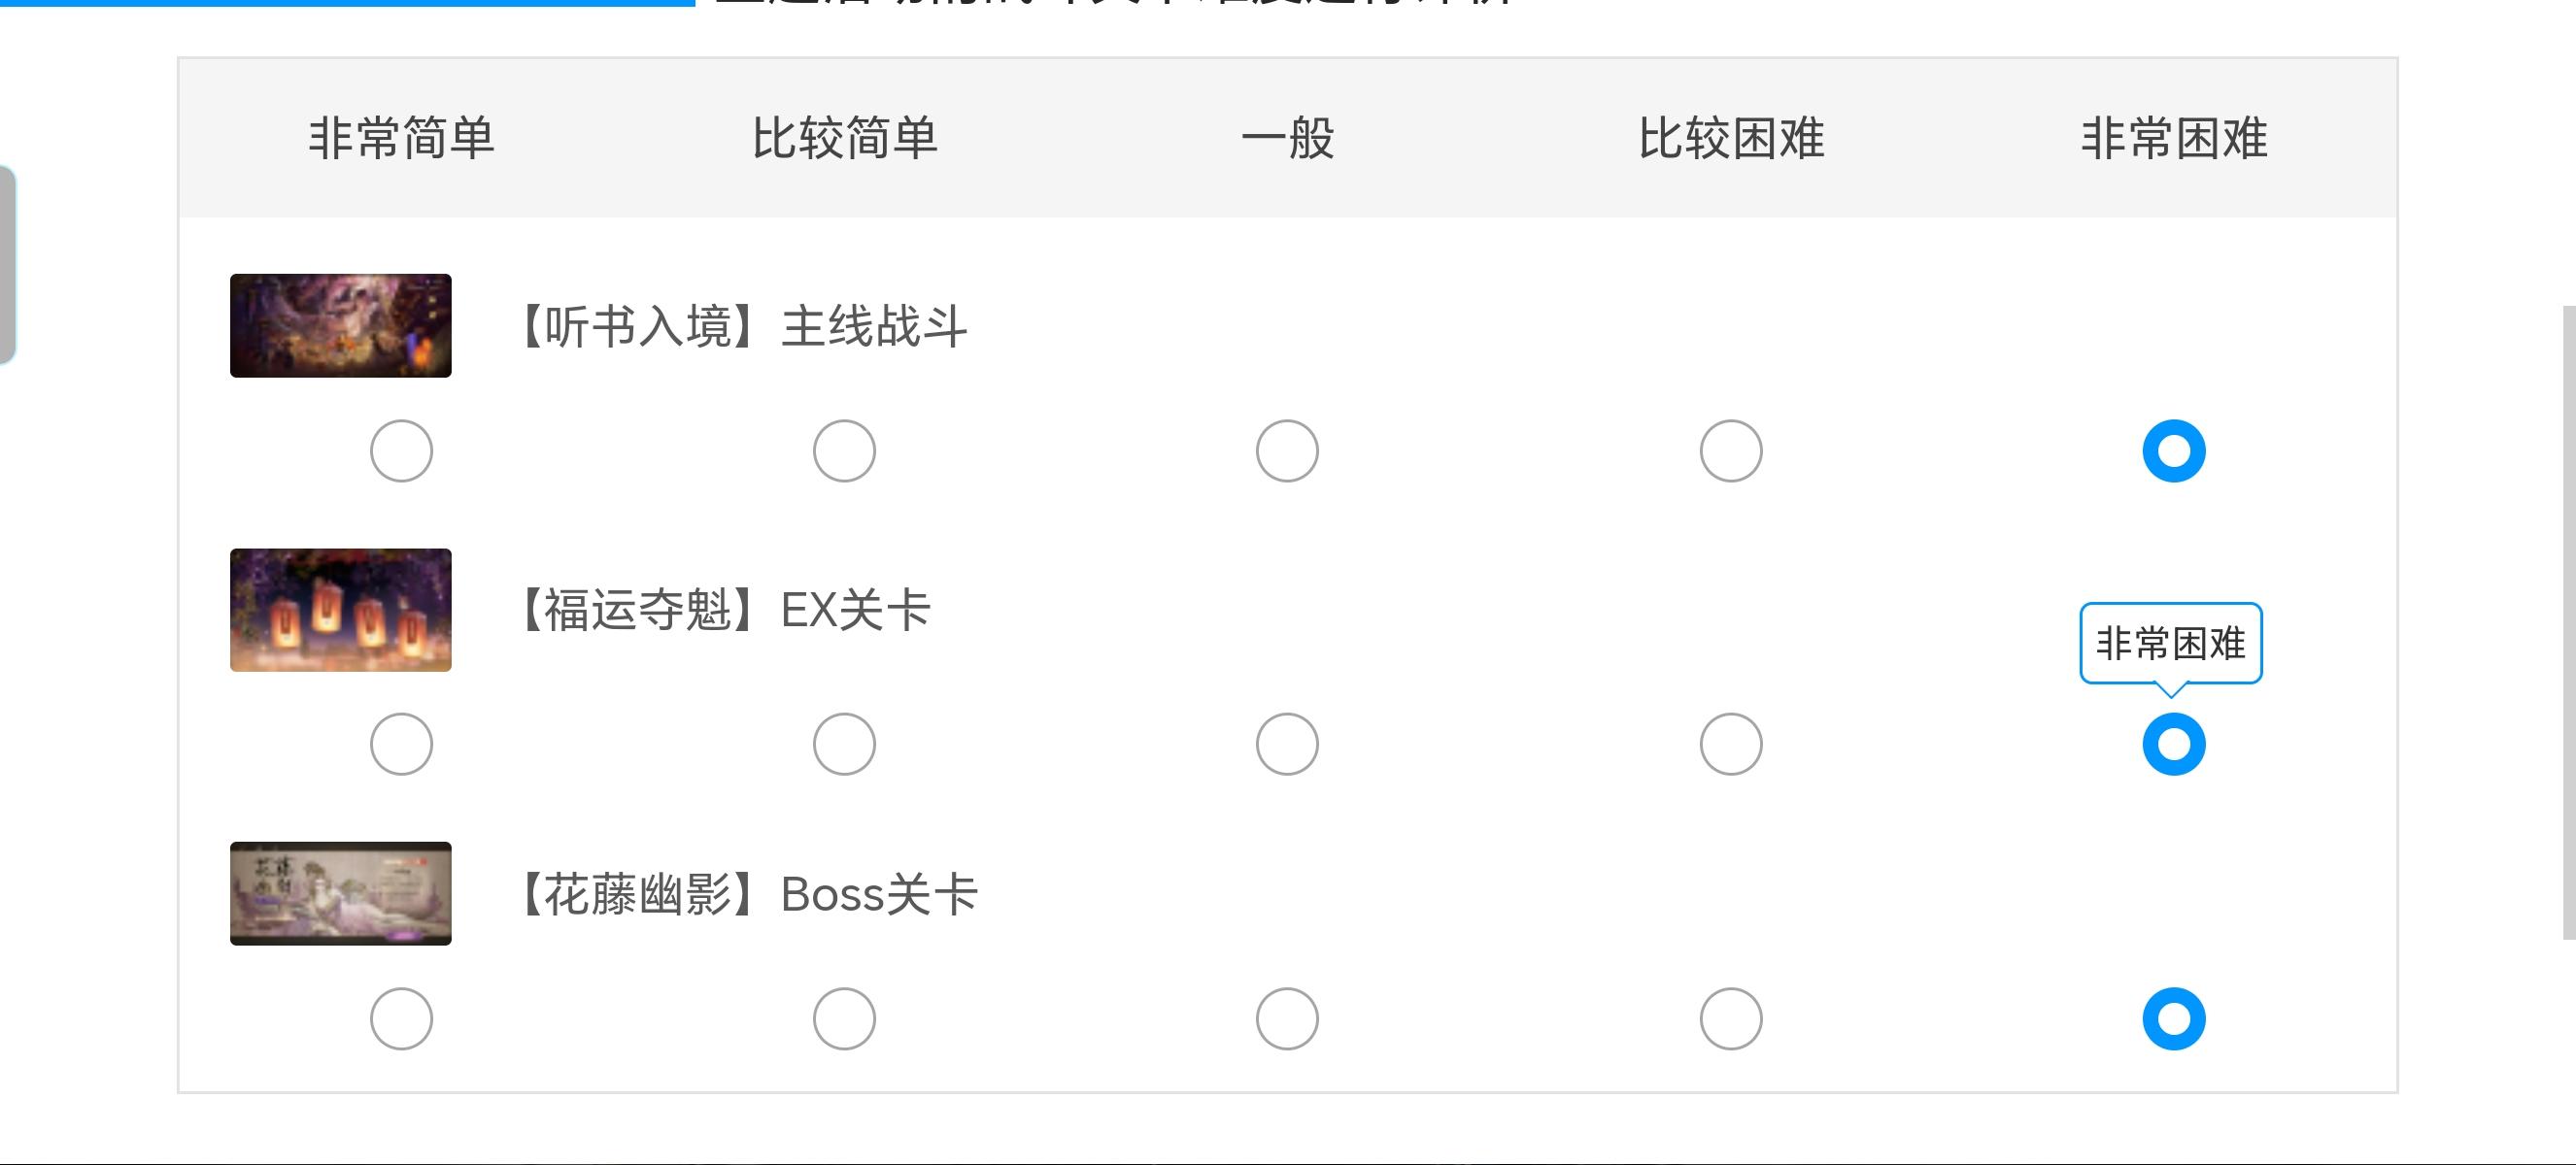The height and width of the screenshot is (1165, 2576).
Task: Select 非常简单 for 花藤幽影 Boss关卡
Action: 401,1019
